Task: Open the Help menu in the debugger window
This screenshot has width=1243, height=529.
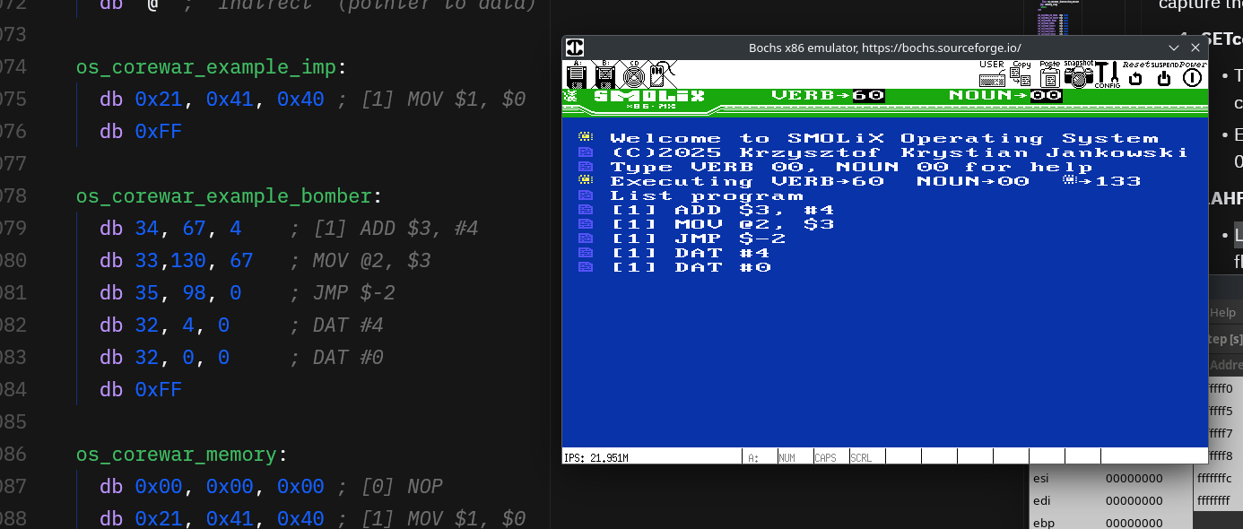Action: 1222,313
